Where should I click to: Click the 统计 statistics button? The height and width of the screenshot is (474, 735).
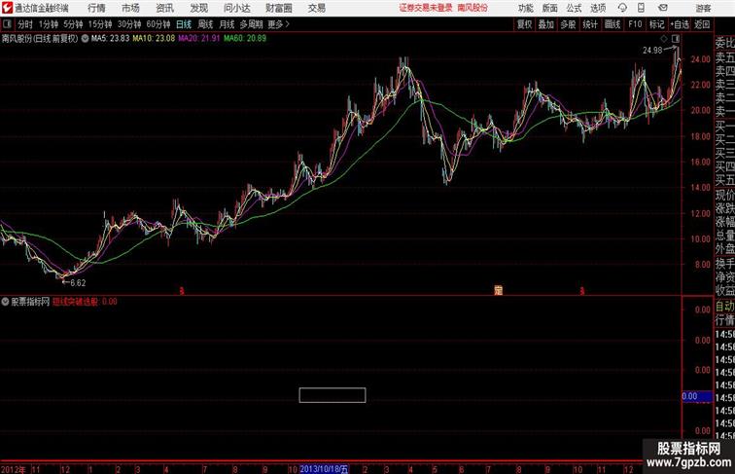coord(590,24)
